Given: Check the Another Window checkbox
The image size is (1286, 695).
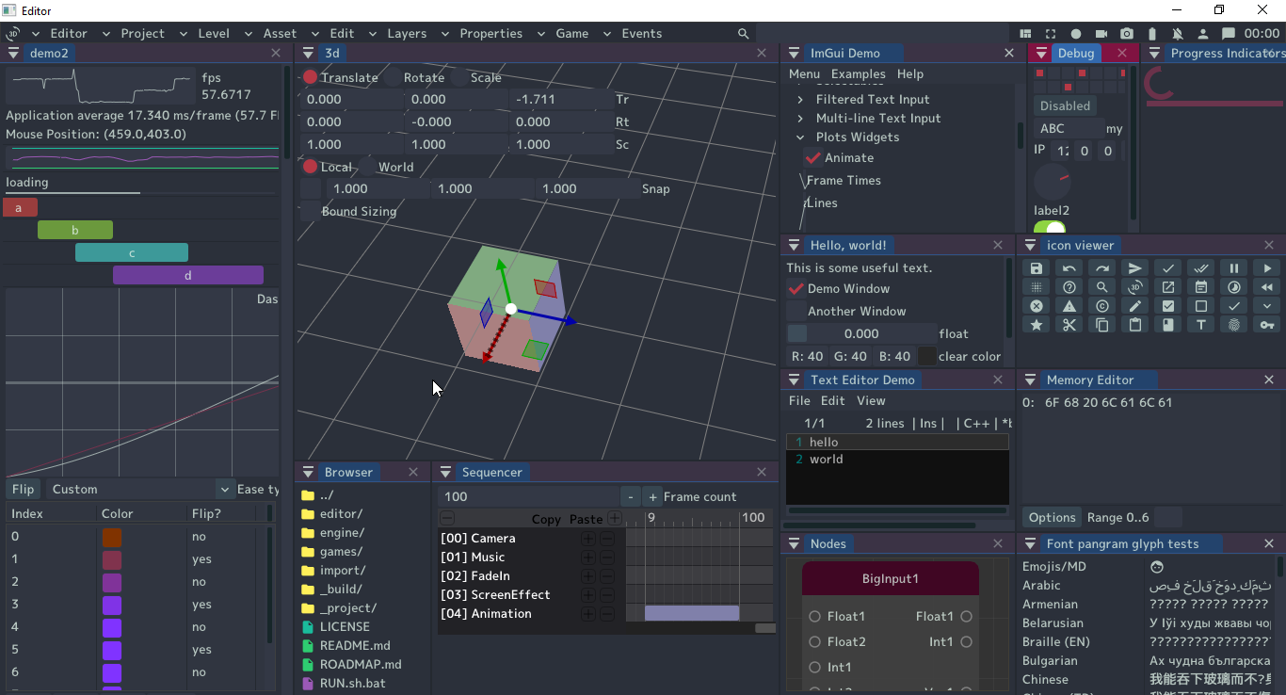Looking at the screenshot, I should click(x=796, y=311).
